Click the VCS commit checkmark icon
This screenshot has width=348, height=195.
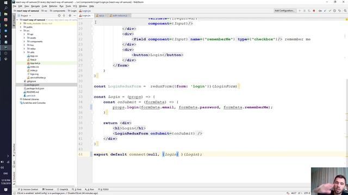[x=325, y=11]
